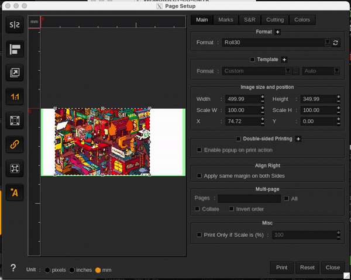This screenshot has width=351, height=280.
Task: Click the plus icon next to Format heading
Action: pyautogui.click(x=277, y=32)
